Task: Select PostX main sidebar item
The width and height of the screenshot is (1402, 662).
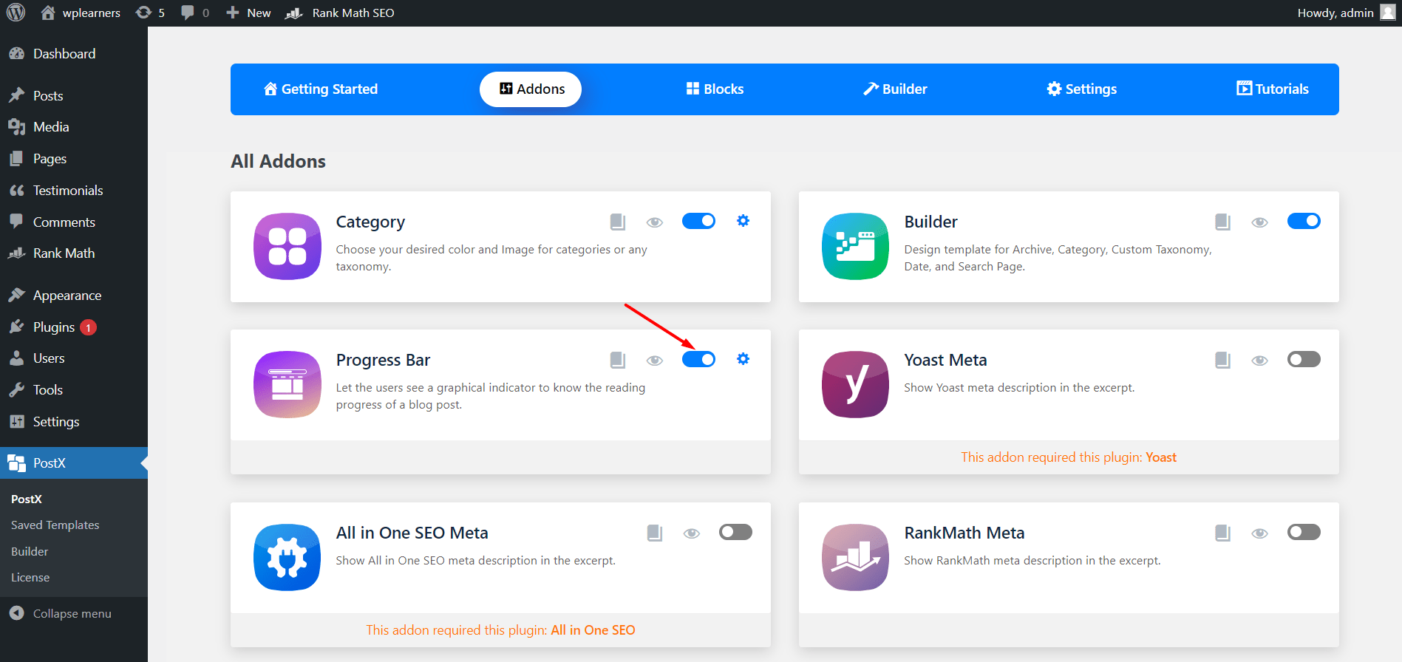Action: (x=74, y=463)
